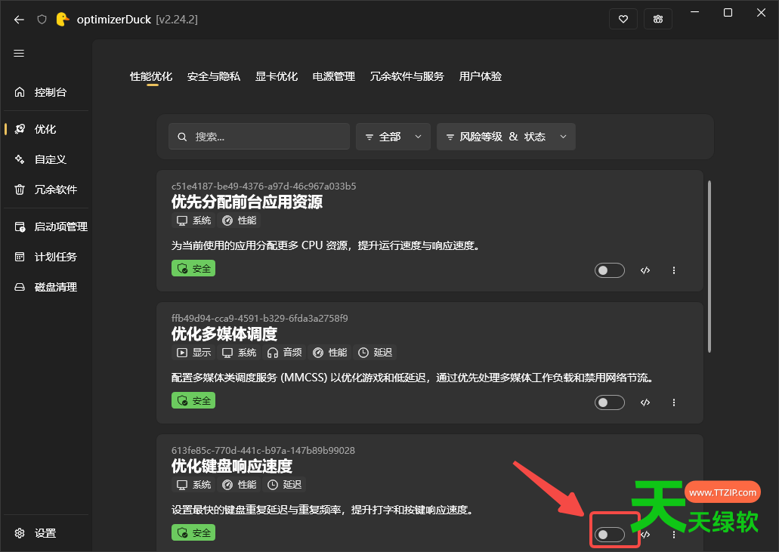
Task: View code for 优先分配前台应用资源
Action: click(x=645, y=270)
